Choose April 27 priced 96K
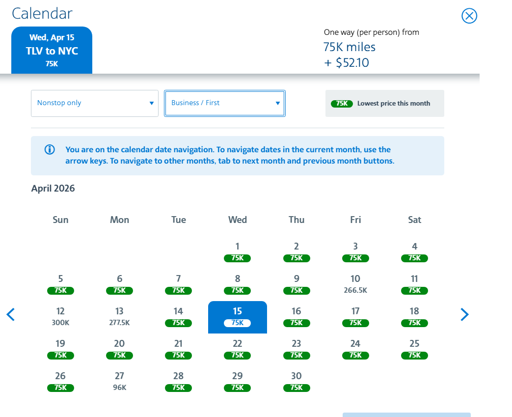The height and width of the screenshot is (417, 512). [119, 381]
